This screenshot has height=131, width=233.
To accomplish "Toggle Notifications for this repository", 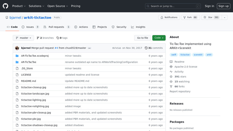I will point(169,17).
